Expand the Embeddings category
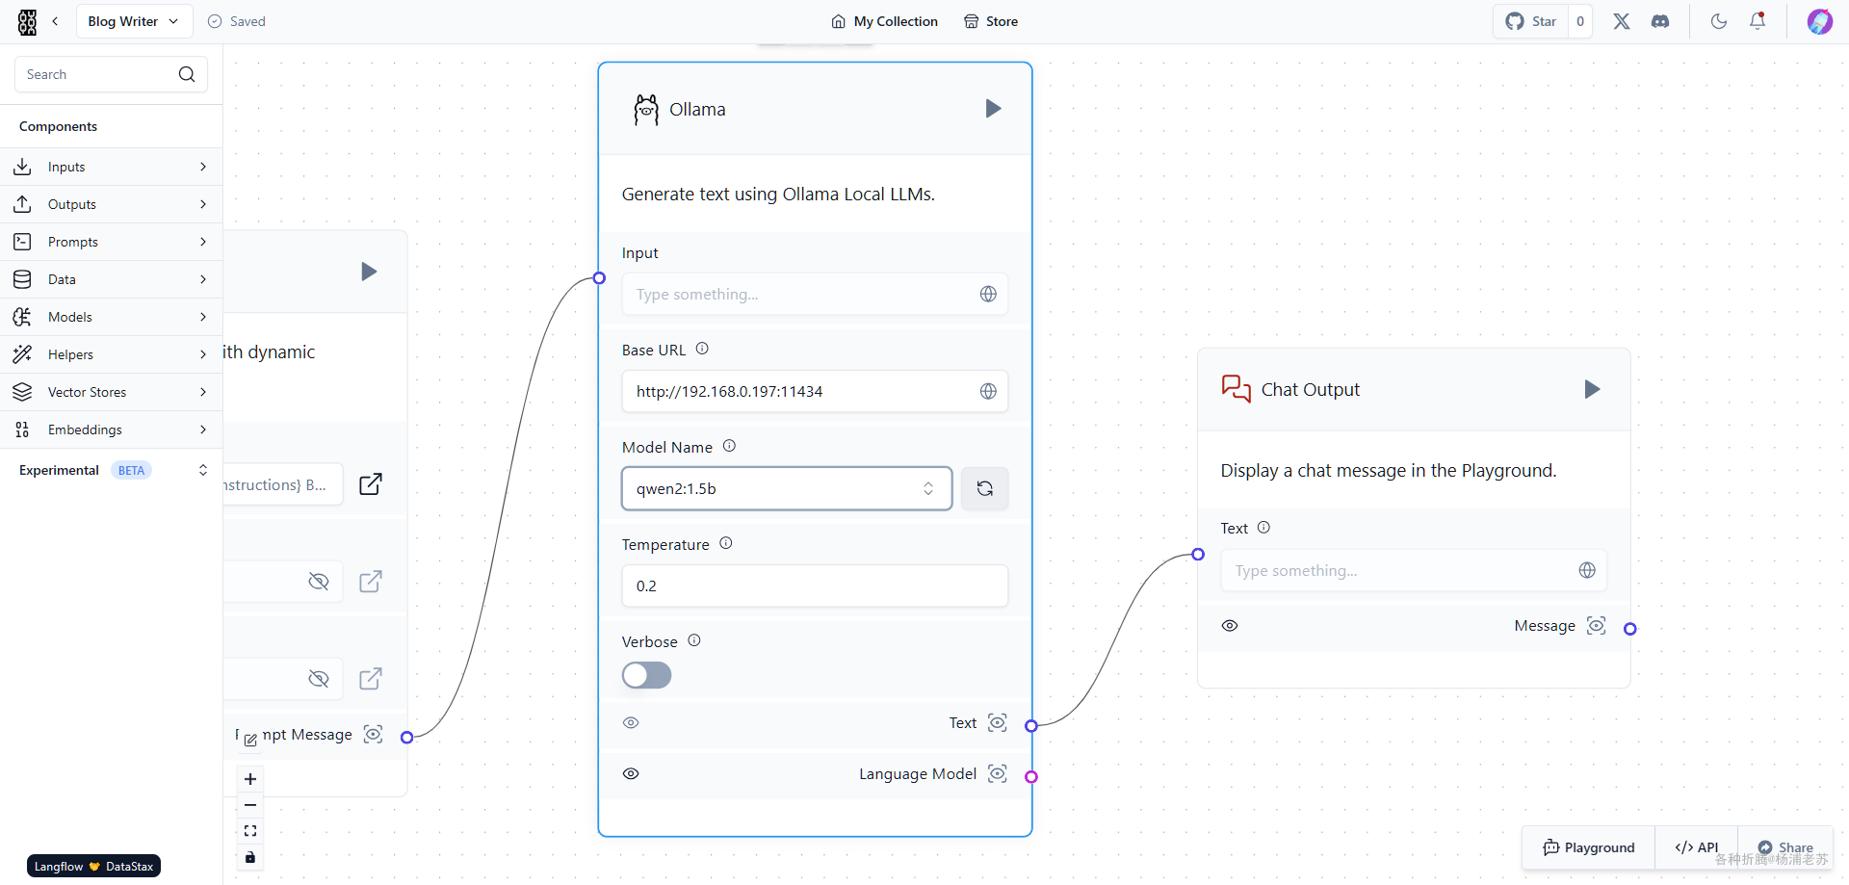Image resolution: width=1849 pixels, height=885 pixels. click(x=111, y=429)
